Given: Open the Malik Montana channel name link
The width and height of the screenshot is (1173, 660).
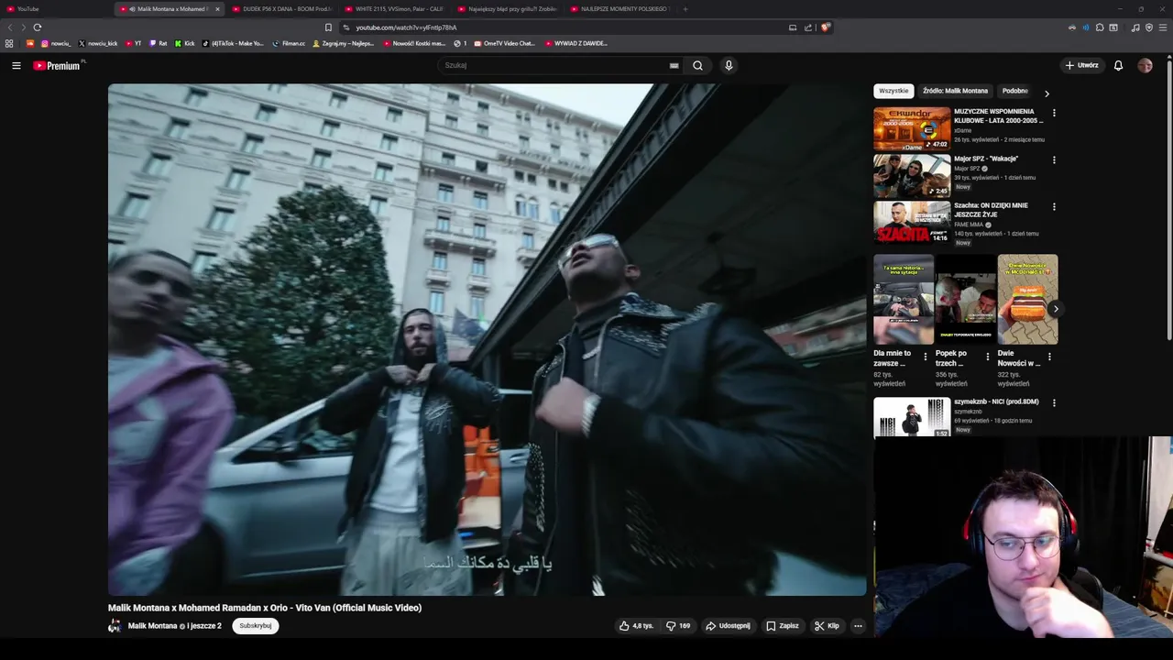Looking at the screenshot, I should (x=152, y=626).
